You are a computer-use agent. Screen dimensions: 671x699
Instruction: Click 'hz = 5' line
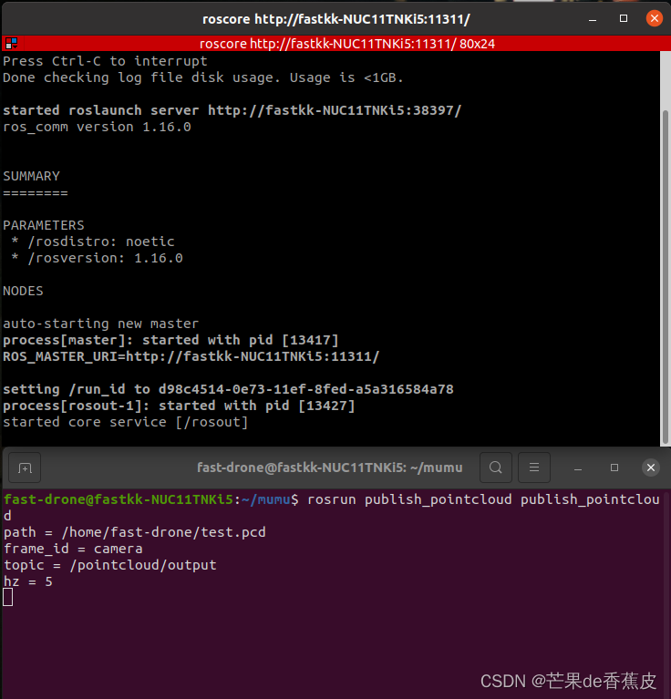click(28, 581)
